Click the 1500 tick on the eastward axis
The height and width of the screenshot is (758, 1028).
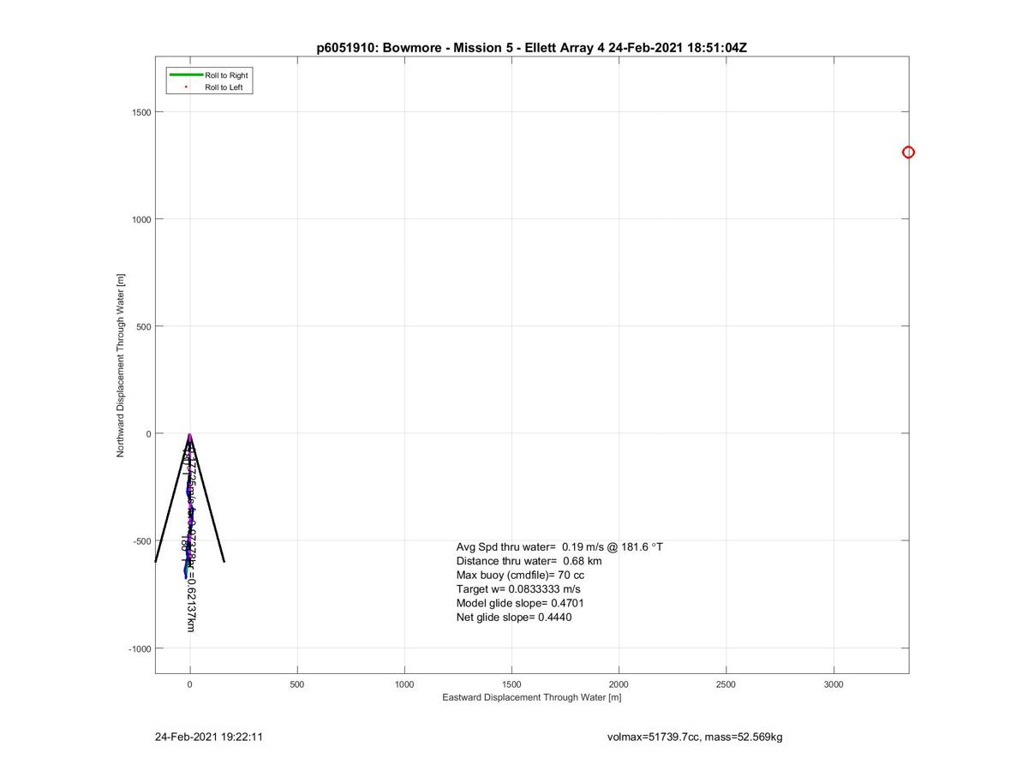coord(511,684)
